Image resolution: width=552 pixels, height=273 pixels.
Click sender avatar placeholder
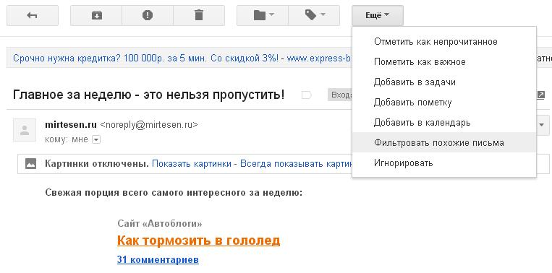tap(25, 130)
